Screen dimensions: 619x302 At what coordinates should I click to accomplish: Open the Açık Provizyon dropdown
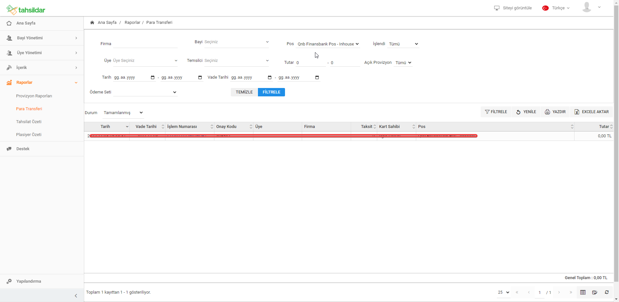[x=403, y=63]
